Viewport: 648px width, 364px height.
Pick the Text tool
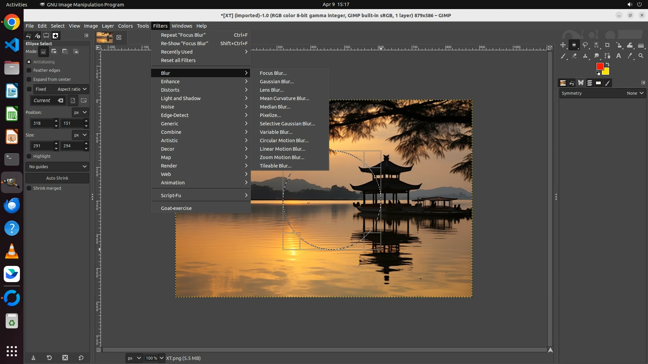tap(619, 56)
